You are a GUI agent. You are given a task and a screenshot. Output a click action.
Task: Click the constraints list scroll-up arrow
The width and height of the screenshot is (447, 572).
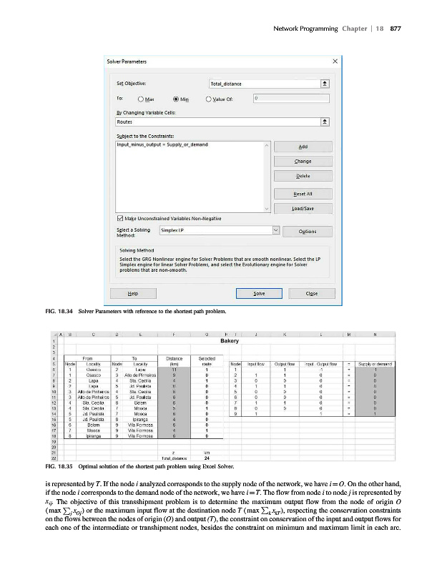coord(267,145)
